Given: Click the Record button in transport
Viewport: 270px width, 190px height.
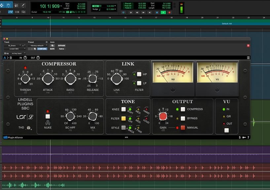Looking at the screenshot, I should 170,12.
